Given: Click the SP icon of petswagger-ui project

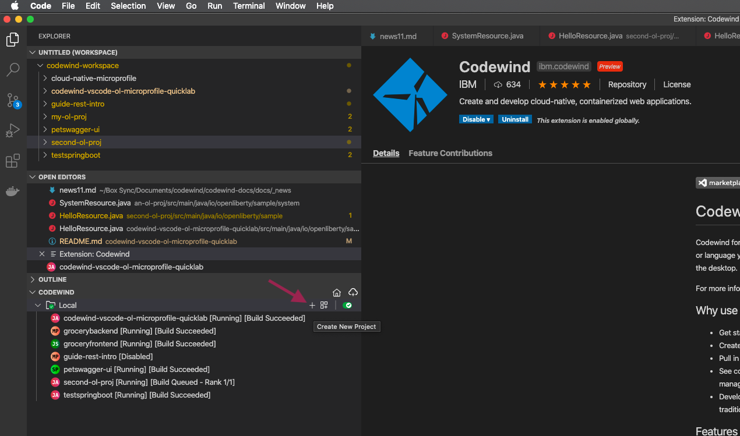Looking at the screenshot, I should (55, 369).
